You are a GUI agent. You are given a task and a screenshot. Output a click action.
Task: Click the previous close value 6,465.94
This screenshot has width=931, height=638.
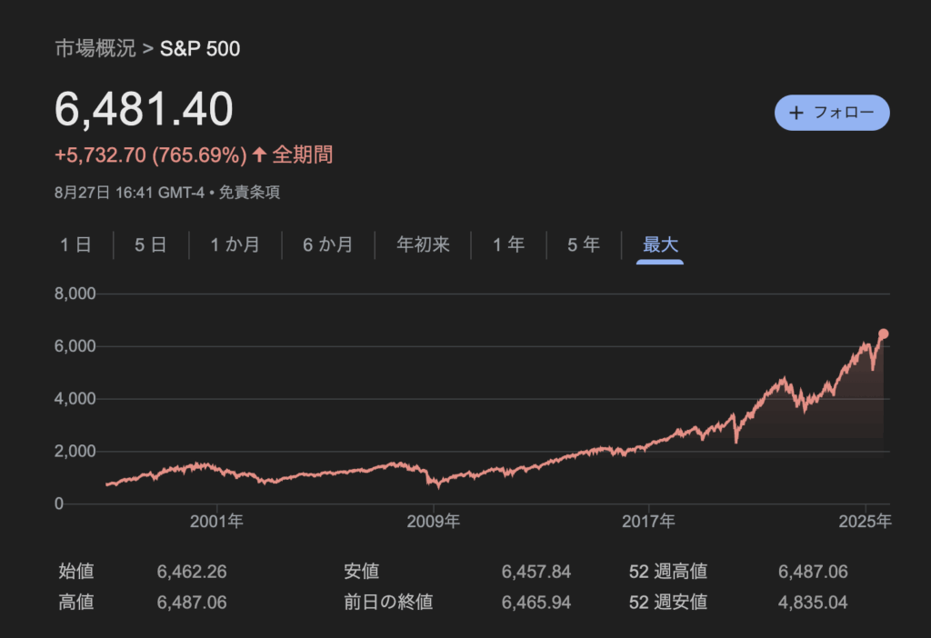pos(536,603)
